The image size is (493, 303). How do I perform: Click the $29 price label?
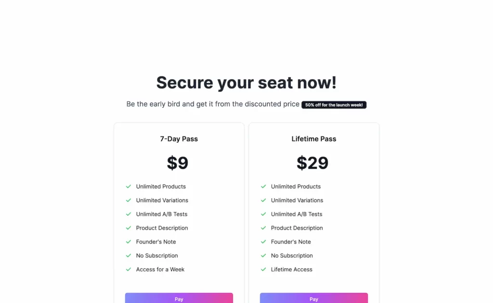coord(312,163)
